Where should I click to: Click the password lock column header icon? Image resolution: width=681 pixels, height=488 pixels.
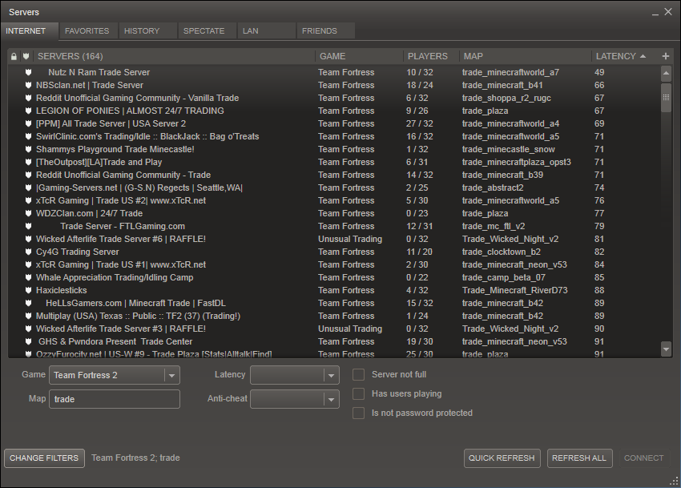(x=14, y=56)
